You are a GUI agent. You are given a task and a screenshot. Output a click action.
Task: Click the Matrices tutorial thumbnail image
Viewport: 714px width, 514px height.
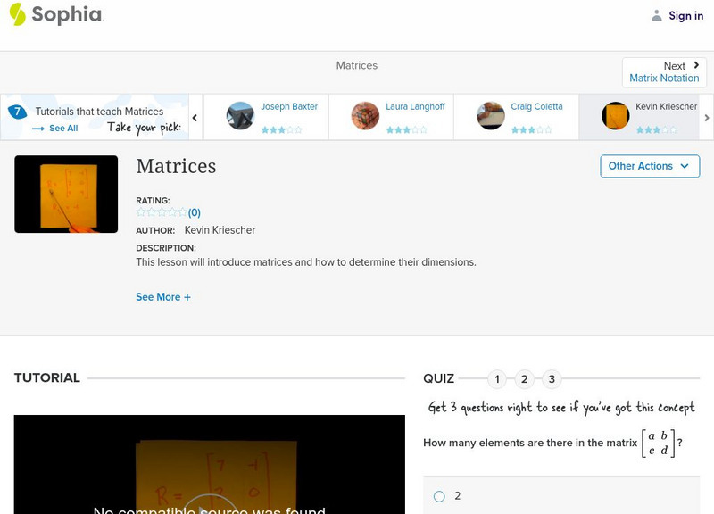pos(66,195)
